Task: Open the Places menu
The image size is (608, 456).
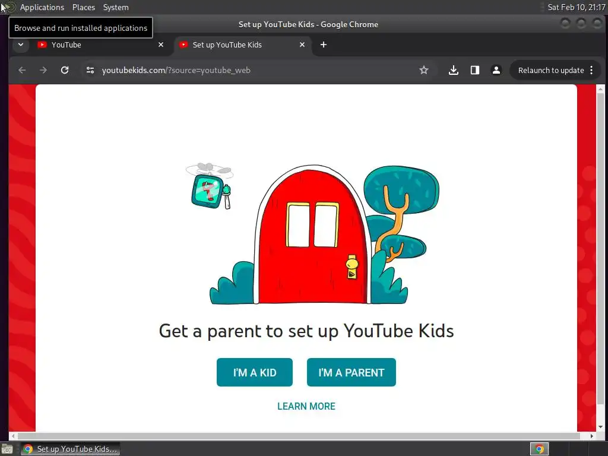Action: (x=83, y=7)
